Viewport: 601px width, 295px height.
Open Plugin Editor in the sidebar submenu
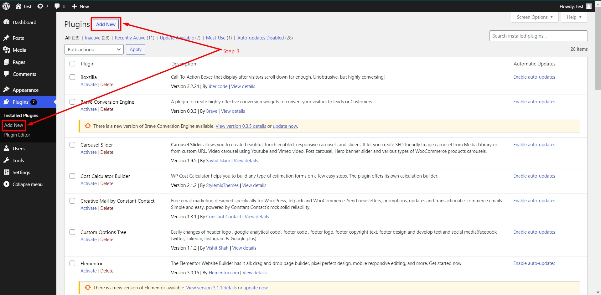(17, 135)
